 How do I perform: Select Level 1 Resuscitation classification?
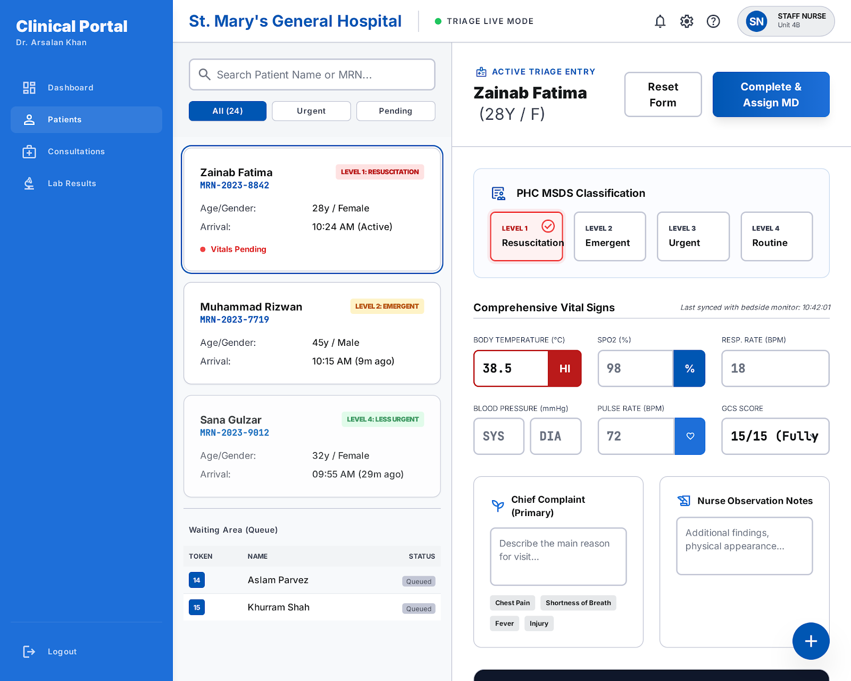527,236
